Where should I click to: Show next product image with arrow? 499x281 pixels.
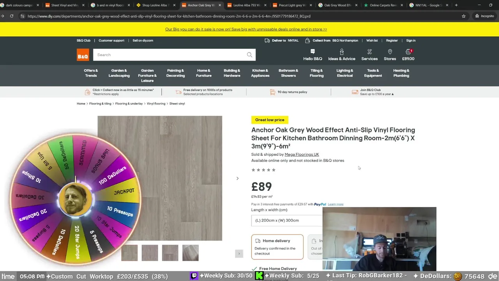(x=237, y=178)
